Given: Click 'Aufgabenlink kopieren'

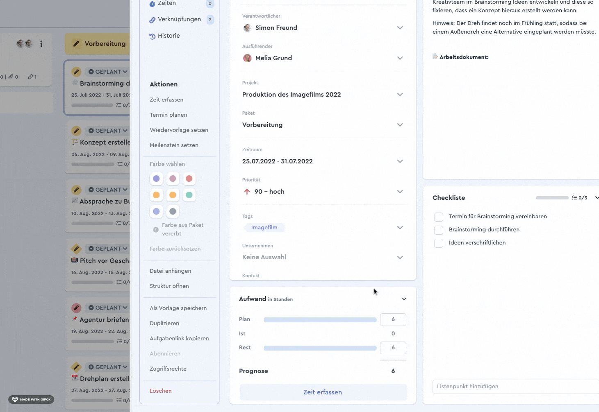Looking at the screenshot, I should pyautogui.click(x=179, y=338).
